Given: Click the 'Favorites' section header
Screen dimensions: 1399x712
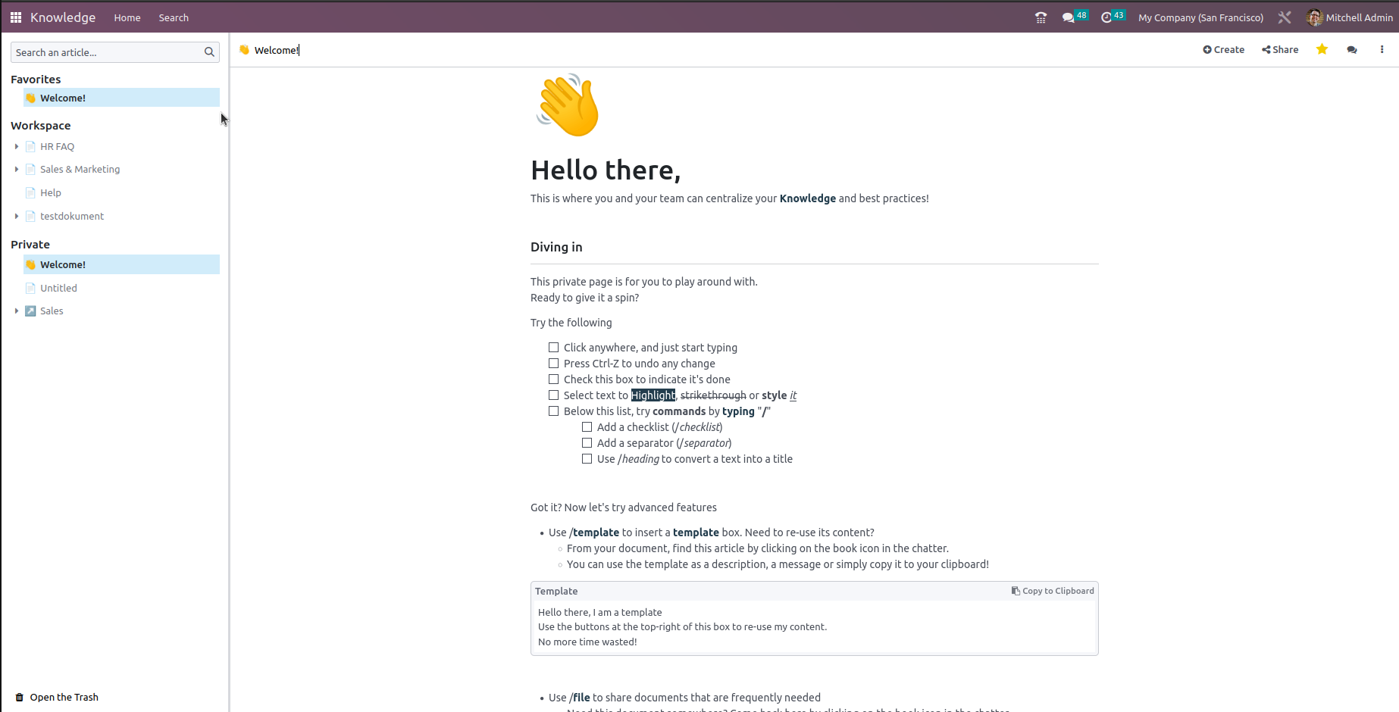Looking at the screenshot, I should [36, 79].
